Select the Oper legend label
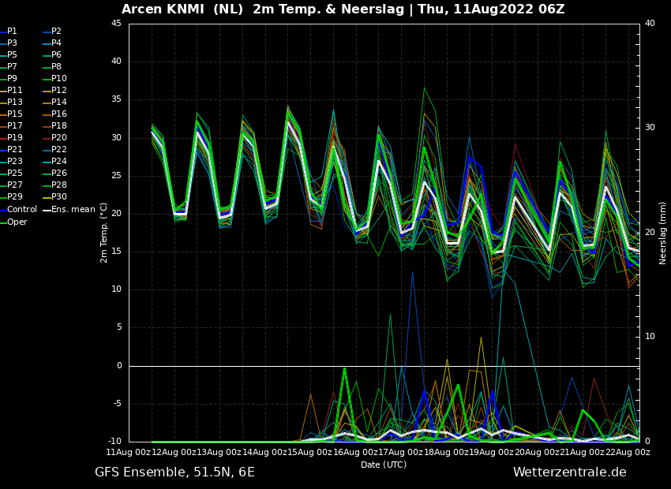671x489 pixels. [x=17, y=222]
